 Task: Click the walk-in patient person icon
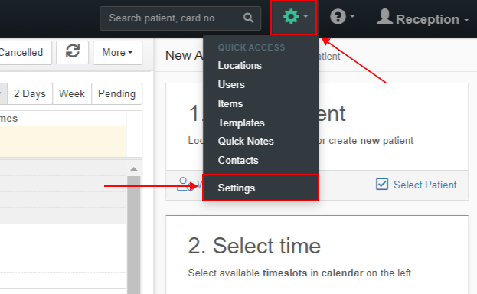[x=185, y=184]
